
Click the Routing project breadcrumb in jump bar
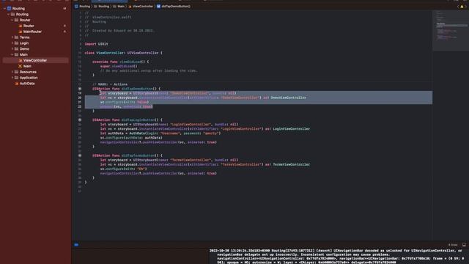click(83, 7)
